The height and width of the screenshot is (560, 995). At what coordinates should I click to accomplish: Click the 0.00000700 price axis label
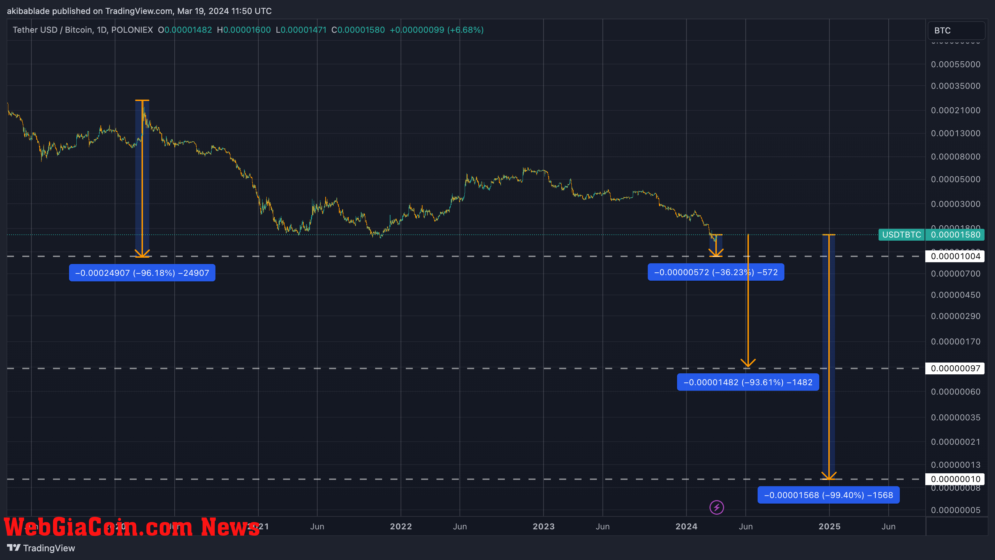tap(956, 274)
